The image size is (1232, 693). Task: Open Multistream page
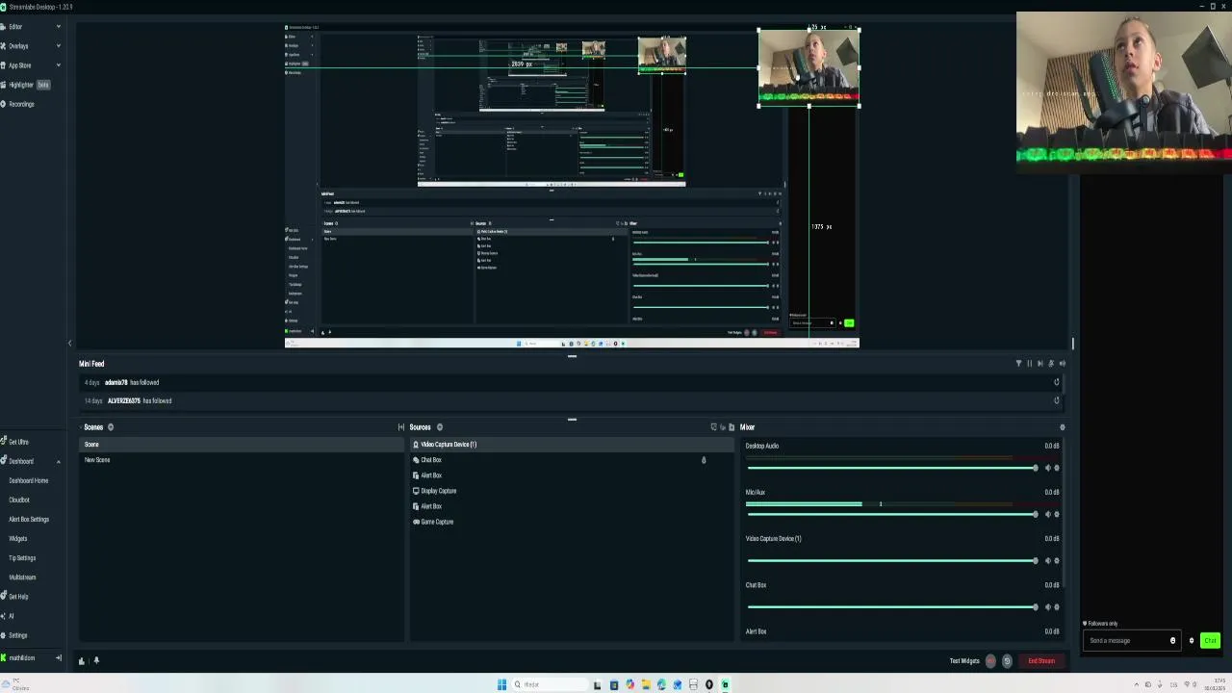pyautogui.click(x=22, y=577)
